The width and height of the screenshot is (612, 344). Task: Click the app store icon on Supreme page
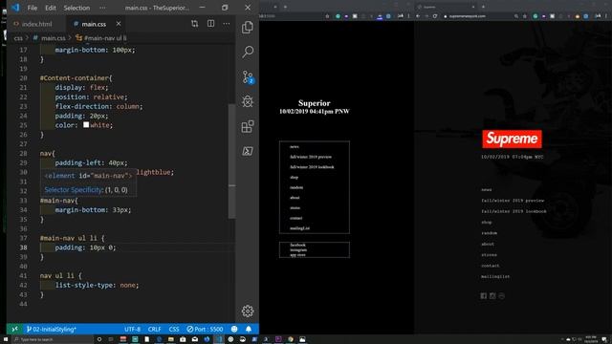point(501,295)
